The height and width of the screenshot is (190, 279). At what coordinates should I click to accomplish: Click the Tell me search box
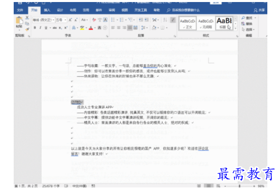(183, 10)
